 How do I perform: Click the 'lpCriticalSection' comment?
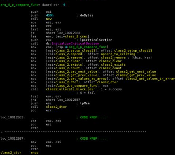96,40
